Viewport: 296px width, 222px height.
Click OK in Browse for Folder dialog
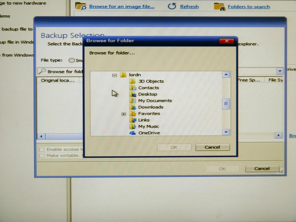174,147
